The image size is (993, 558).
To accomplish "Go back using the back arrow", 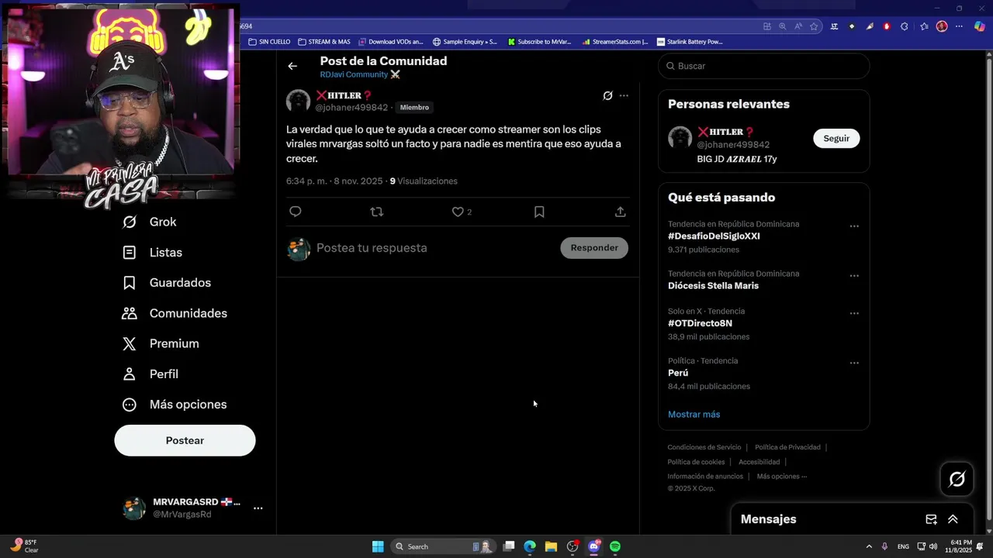I will [x=292, y=66].
